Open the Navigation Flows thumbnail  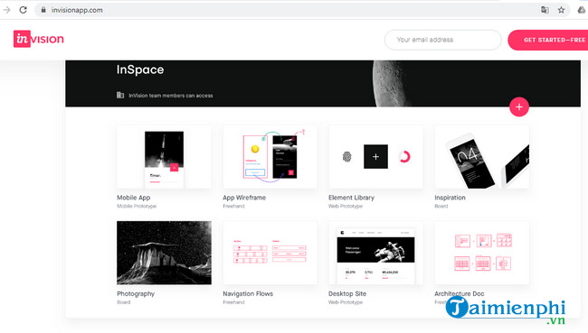click(x=270, y=253)
